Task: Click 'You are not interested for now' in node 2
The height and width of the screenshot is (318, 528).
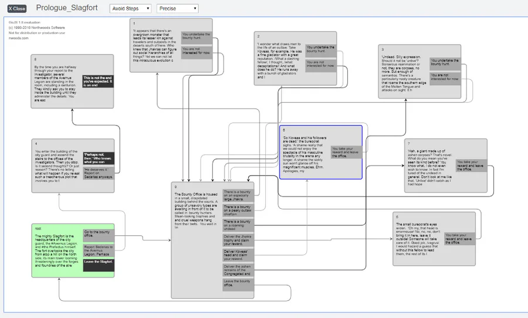Action: [321, 66]
